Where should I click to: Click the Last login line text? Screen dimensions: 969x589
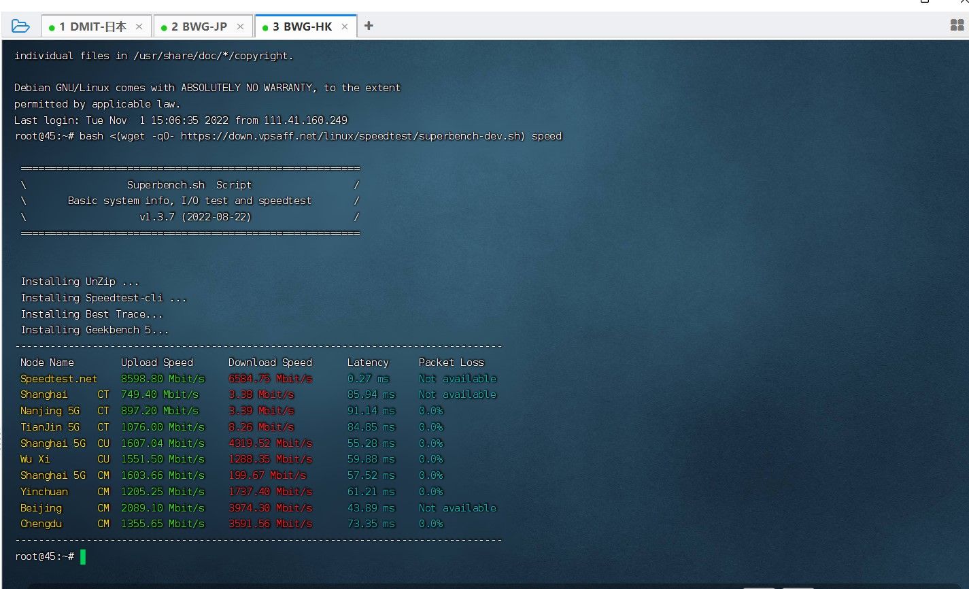(181, 120)
